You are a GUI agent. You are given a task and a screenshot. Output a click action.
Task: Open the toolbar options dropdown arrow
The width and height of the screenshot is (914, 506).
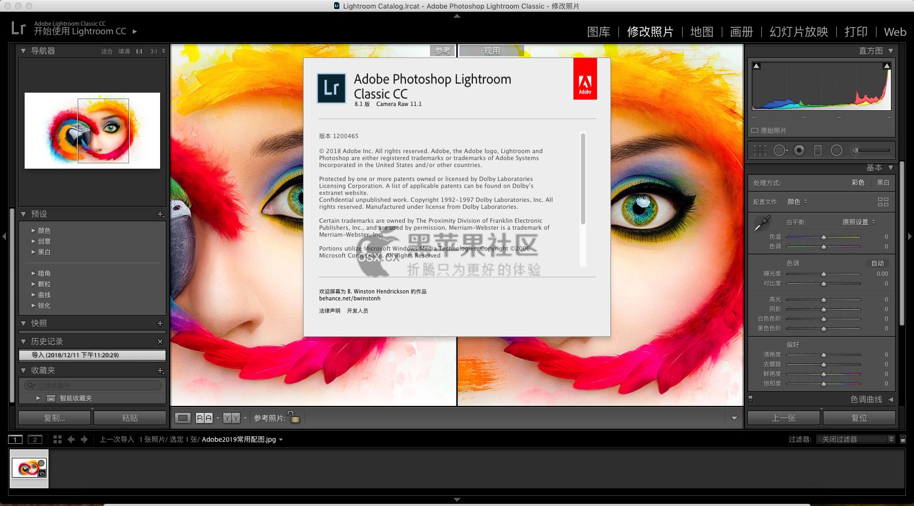coord(734,418)
